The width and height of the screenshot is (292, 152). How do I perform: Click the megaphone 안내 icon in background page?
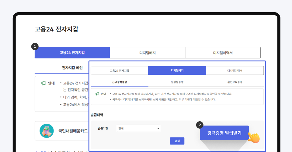click(43, 83)
